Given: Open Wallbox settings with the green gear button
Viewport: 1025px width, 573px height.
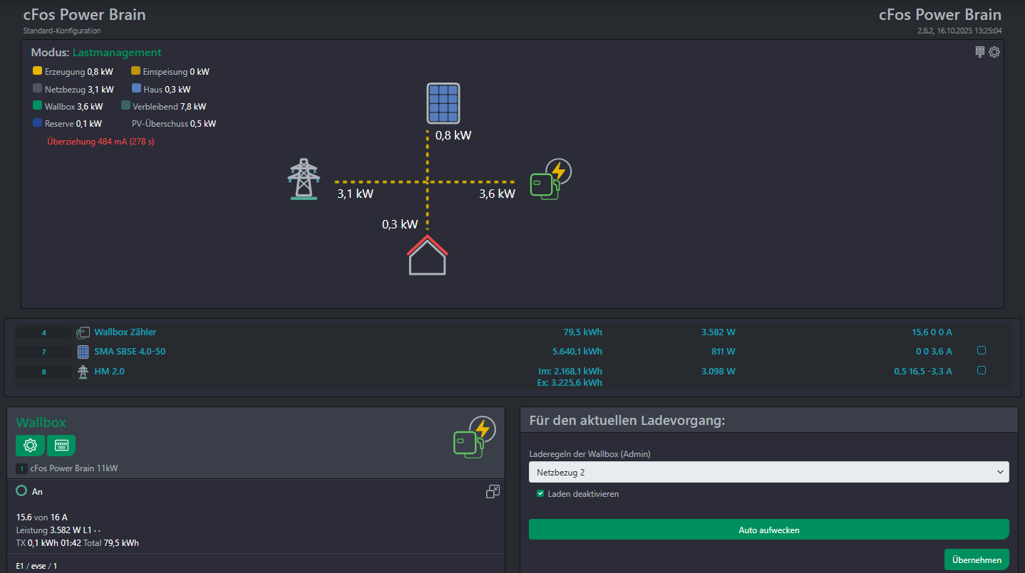Looking at the screenshot, I should point(30,446).
